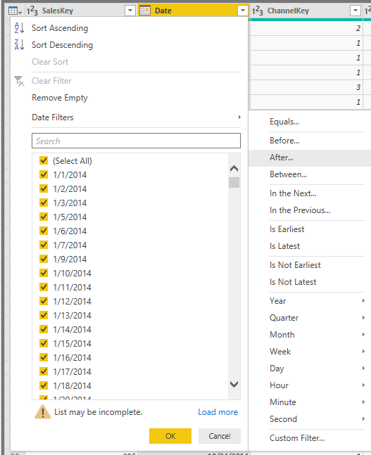Click the 1/11/2014 list entry text

pos(72,288)
